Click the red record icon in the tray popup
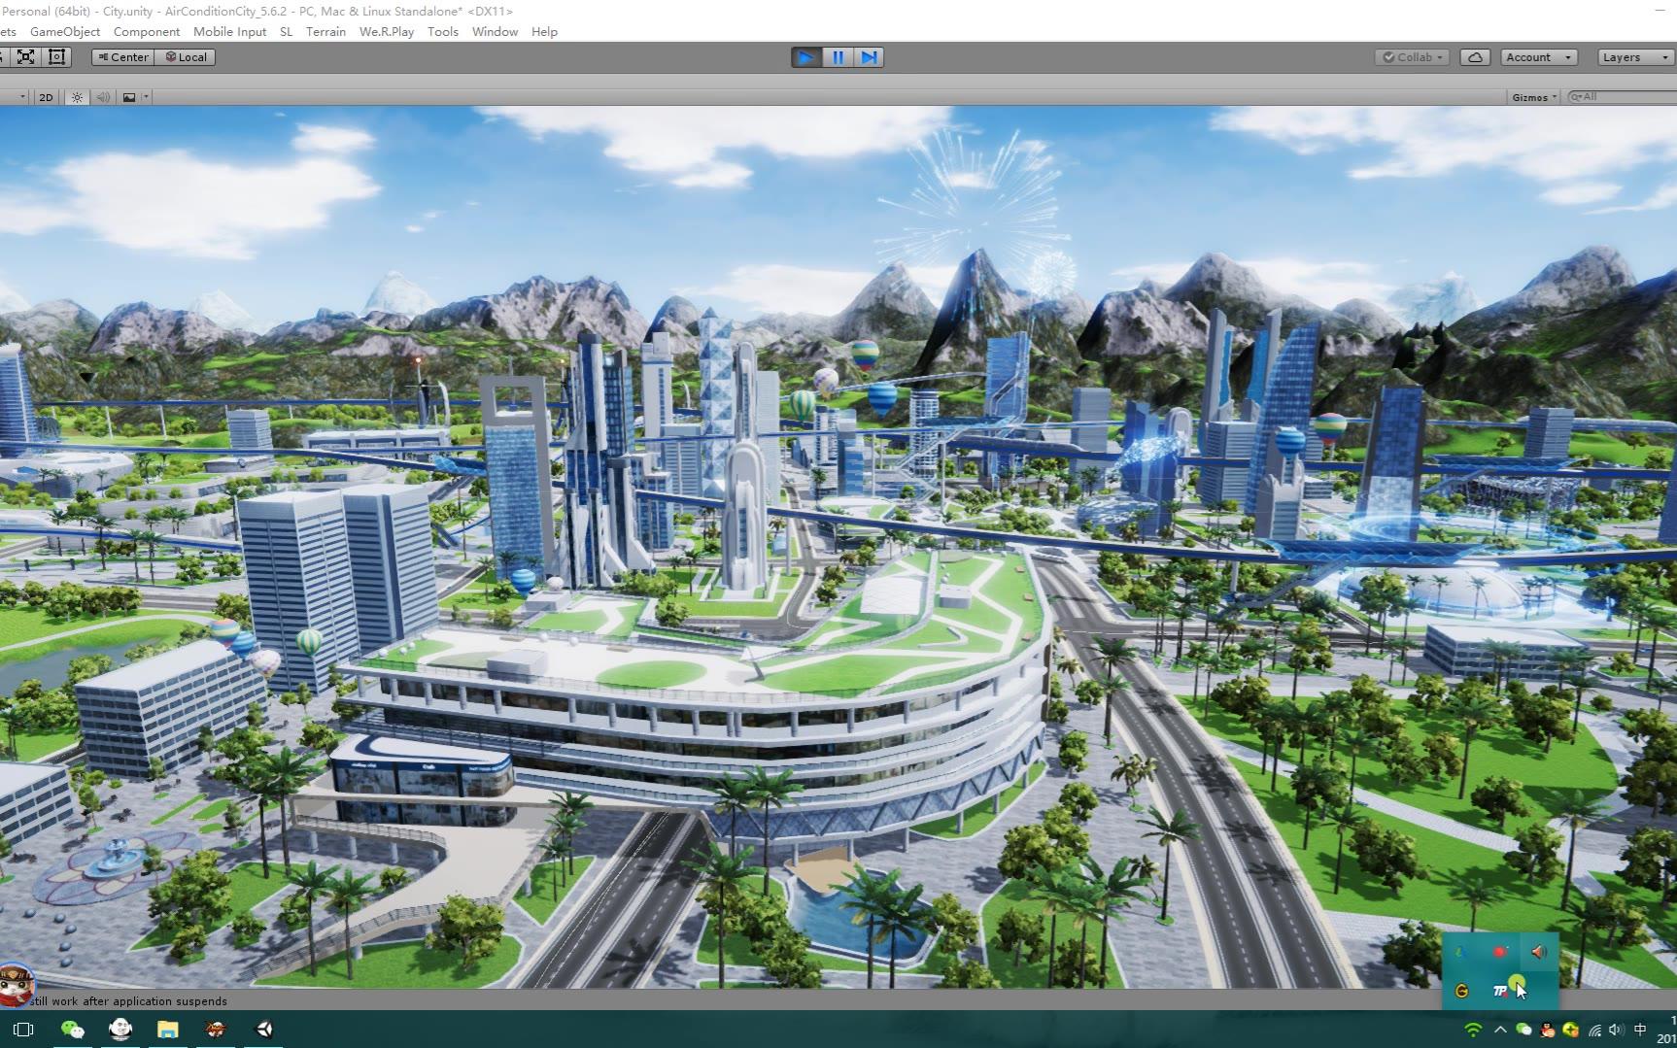This screenshot has width=1677, height=1048. [1500, 953]
